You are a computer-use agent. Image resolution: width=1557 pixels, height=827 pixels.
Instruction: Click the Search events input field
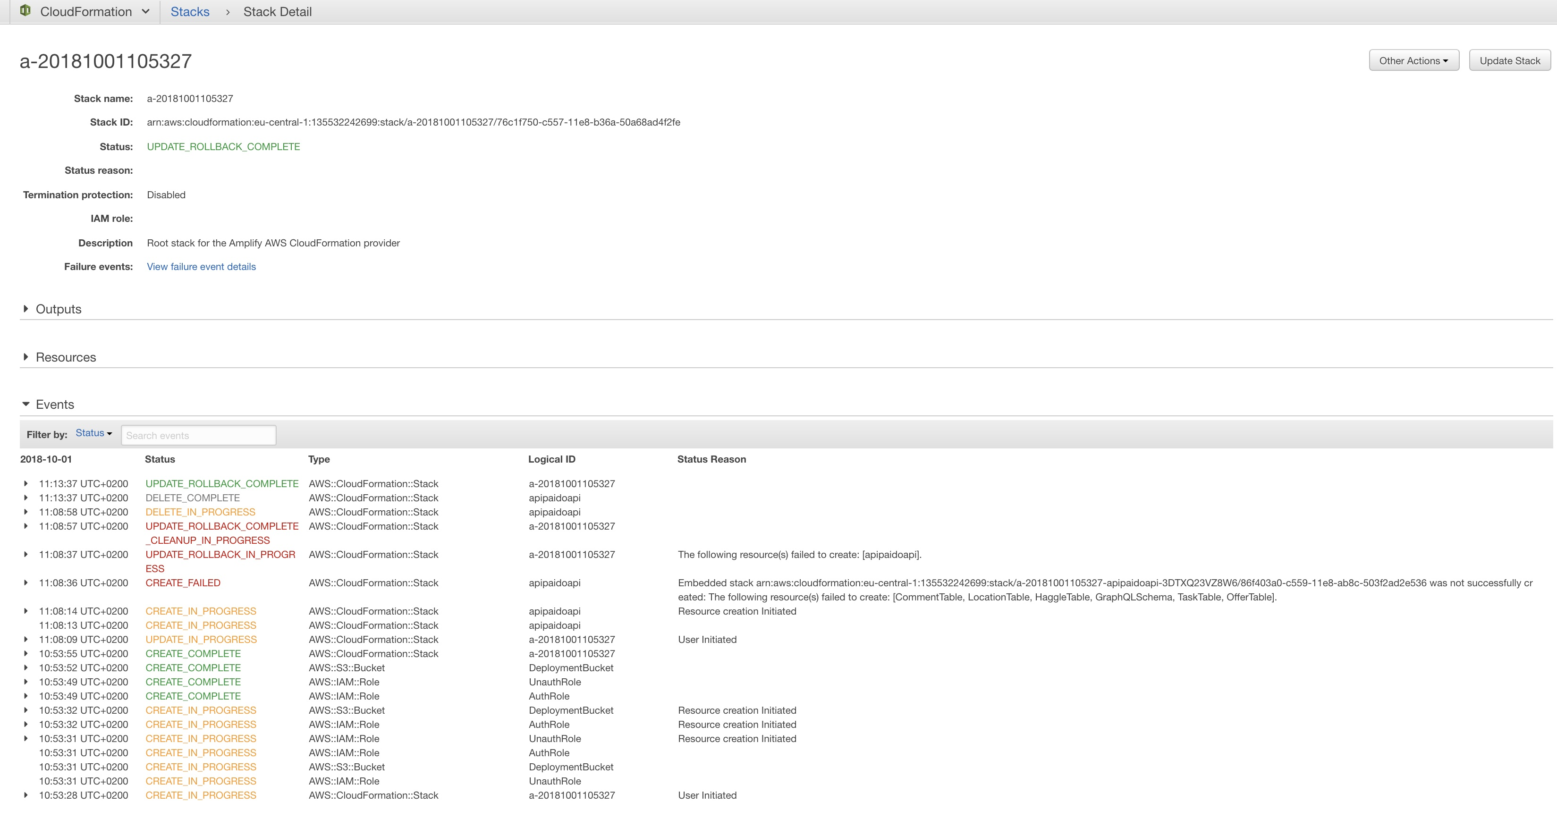pyautogui.click(x=198, y=435)
